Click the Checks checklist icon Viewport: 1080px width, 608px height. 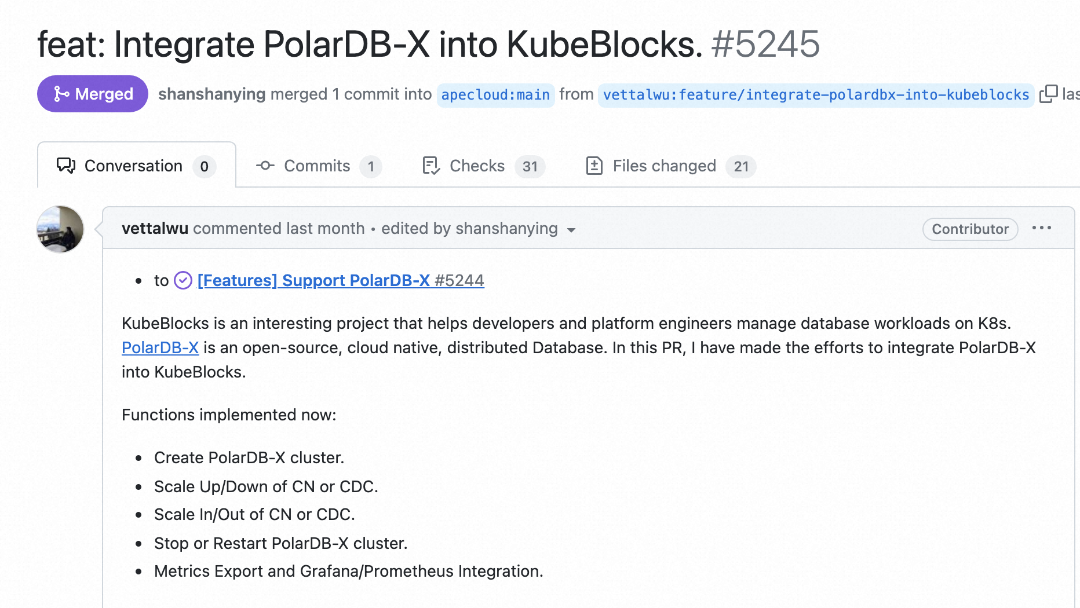click(x=431, y=166)
